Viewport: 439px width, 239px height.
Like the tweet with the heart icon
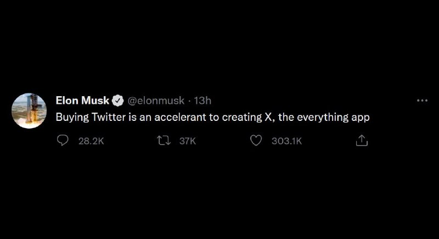[x=256, y=140]
